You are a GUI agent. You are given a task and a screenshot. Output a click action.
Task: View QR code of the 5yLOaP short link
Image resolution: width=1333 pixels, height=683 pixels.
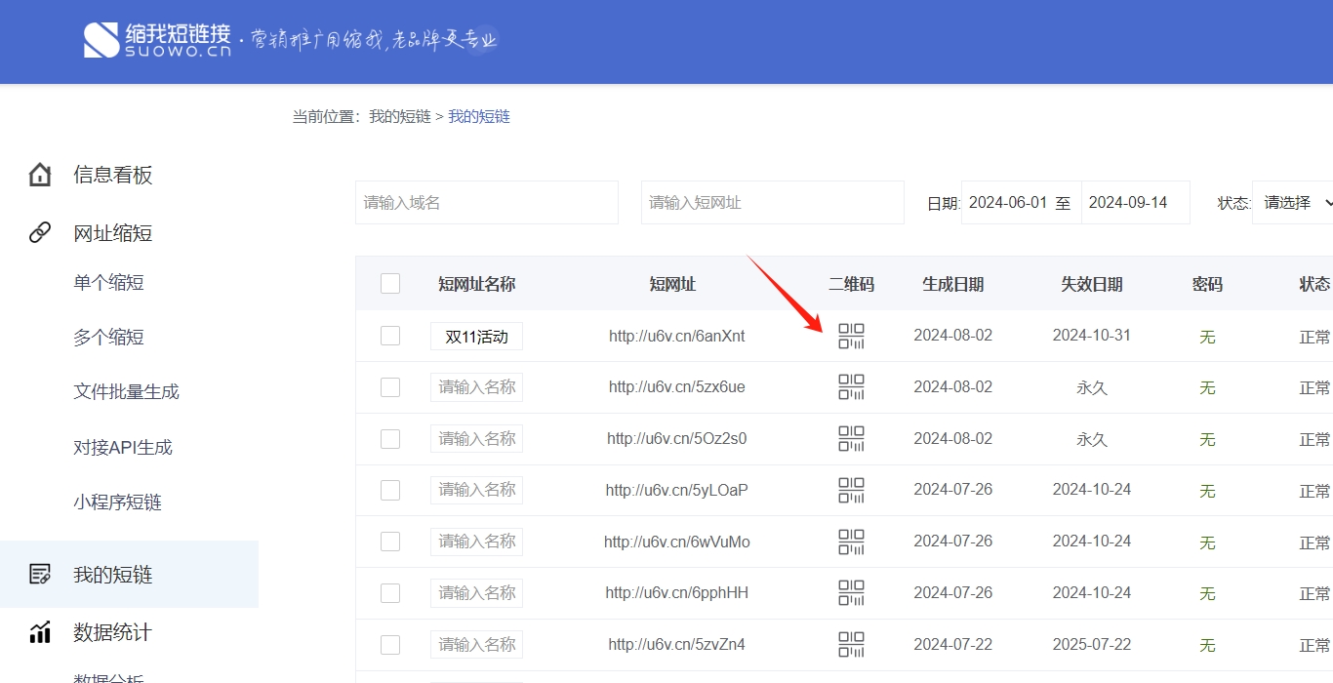(x=851, y=490)
